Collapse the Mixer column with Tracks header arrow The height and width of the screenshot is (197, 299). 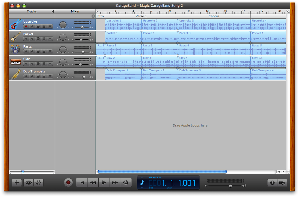tap(53, 11)
